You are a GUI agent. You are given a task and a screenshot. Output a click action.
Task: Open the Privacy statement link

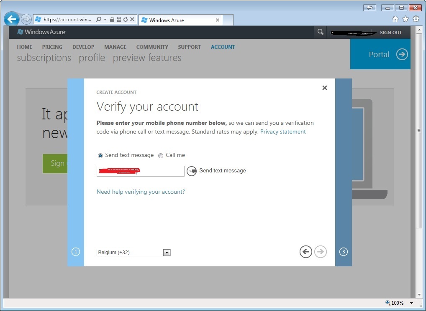coord(283,132)
